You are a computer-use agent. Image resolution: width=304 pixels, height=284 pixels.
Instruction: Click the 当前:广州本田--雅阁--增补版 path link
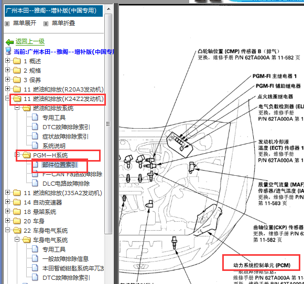(64, 52)
